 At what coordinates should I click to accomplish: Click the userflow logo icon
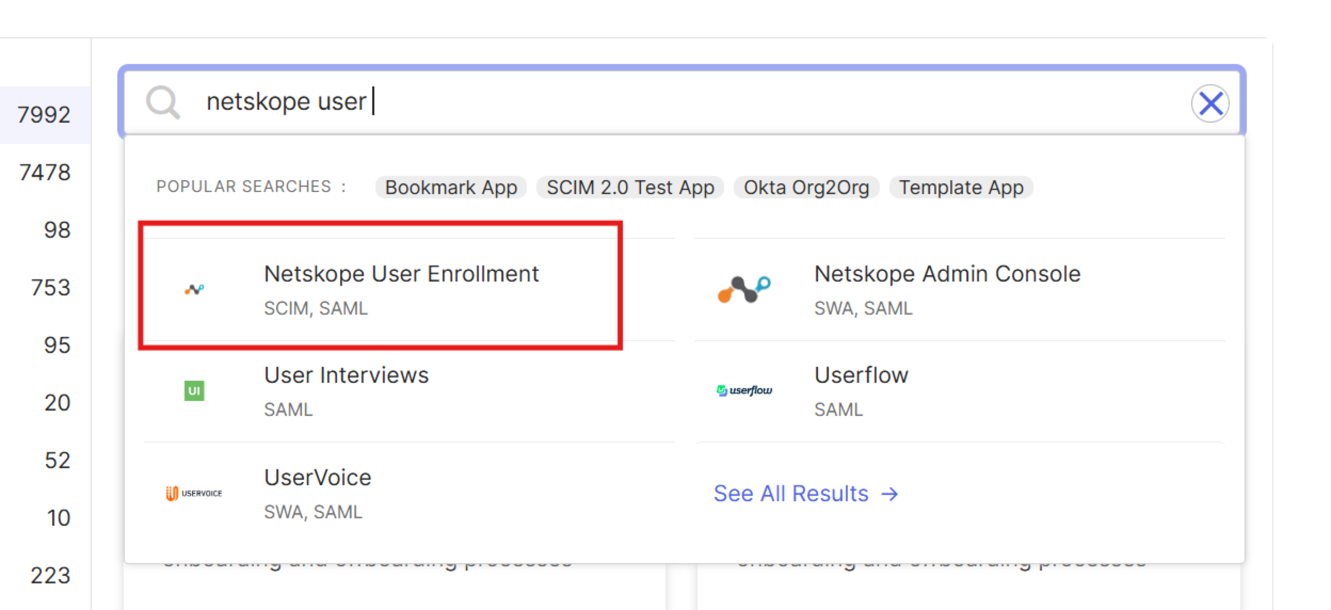[744, 391]
